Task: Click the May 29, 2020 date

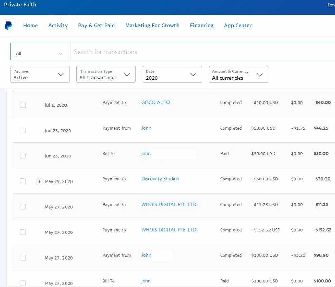Action: (59, 181)
